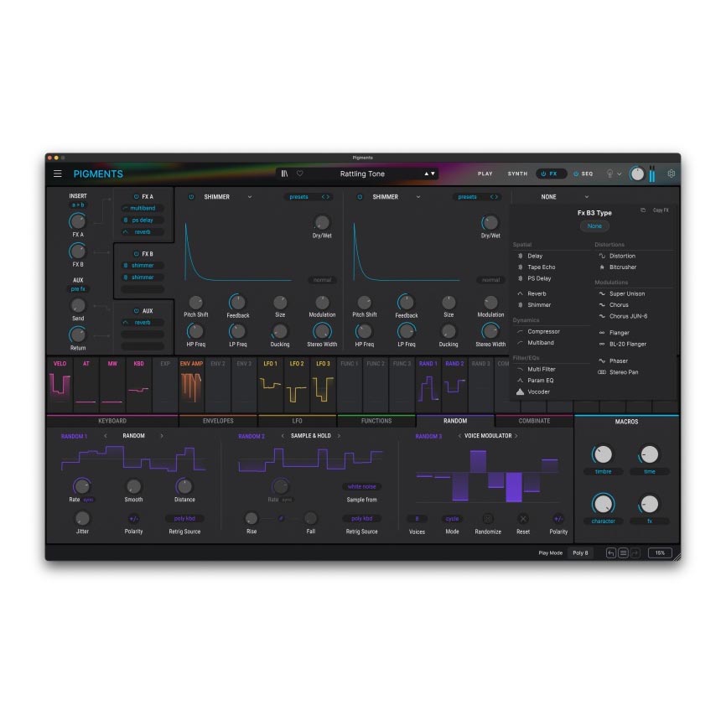Image resolution: width=726 pixels, height=726 pixels.
Task: Click the Random 3 Randomize dice icon
Action: 488,519
